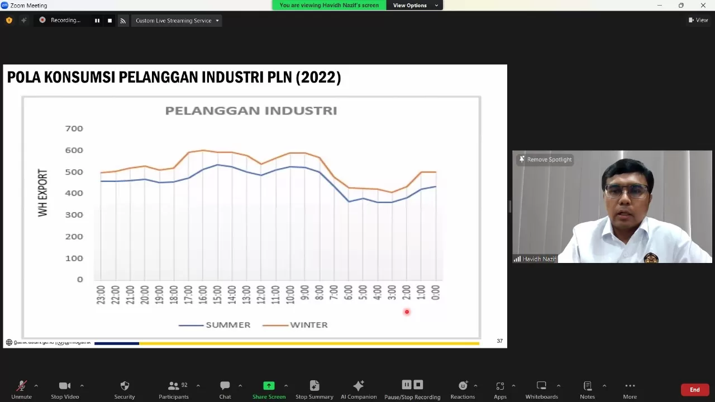This screenshot has width=715, height=402.
Task: Stop Share Screen
Action: click(x=269, y=389)
